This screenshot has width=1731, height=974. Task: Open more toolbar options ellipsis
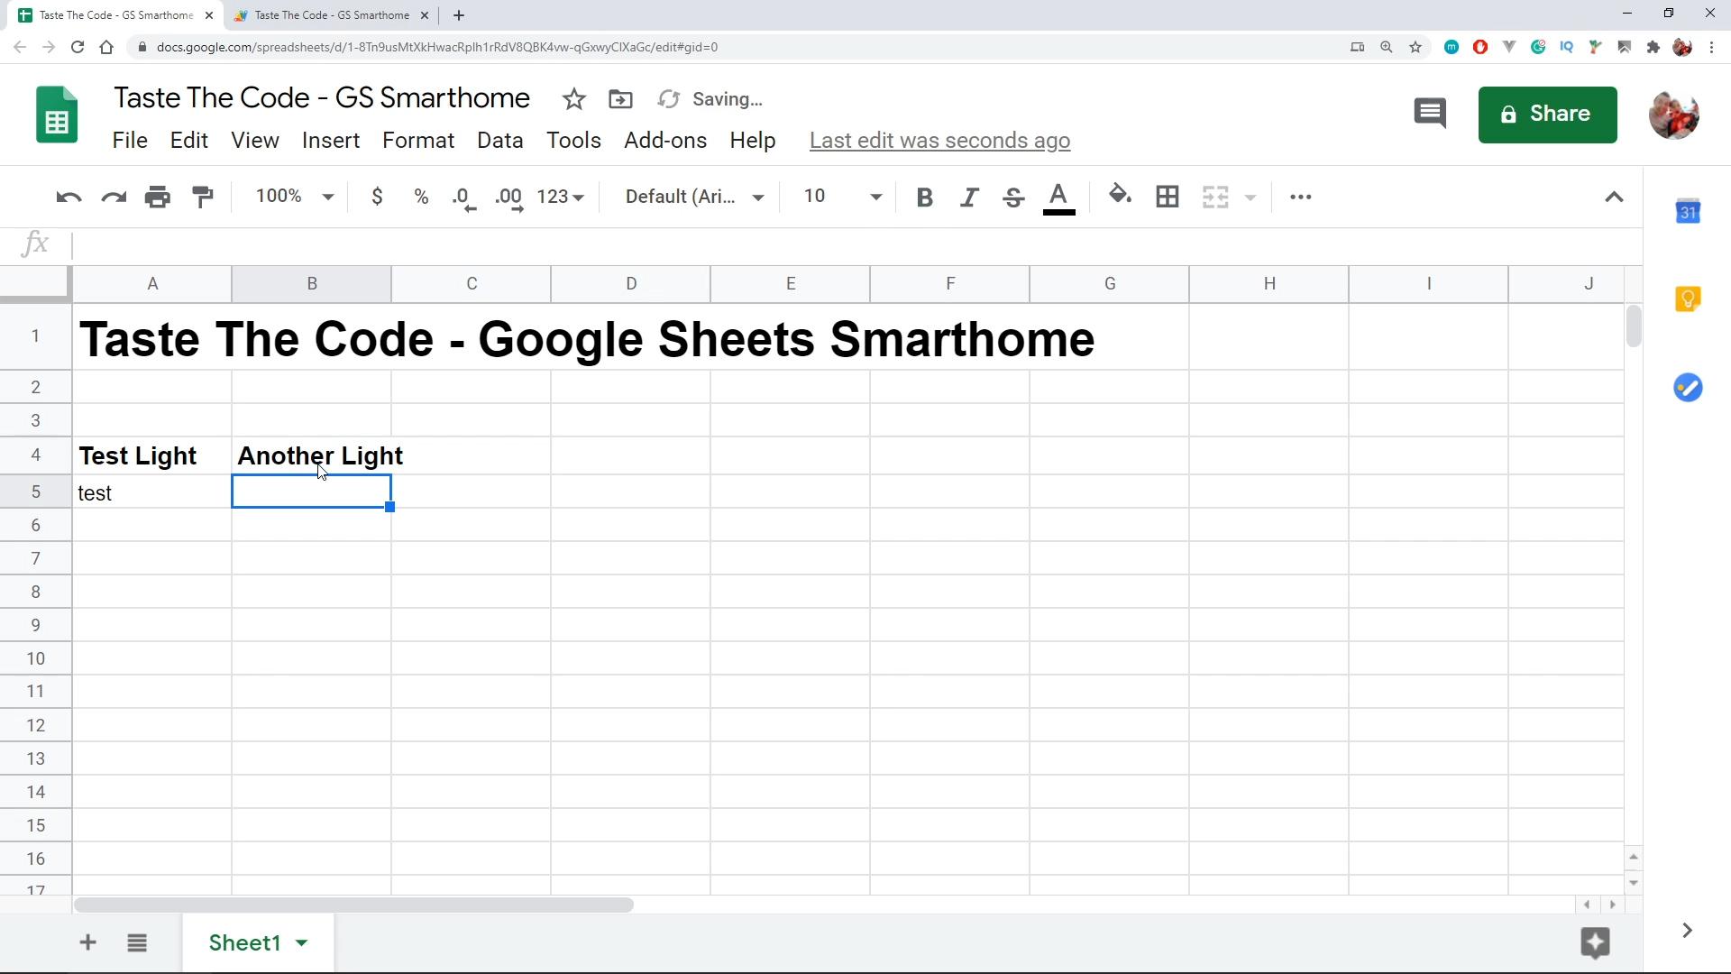coord(1300,197)
